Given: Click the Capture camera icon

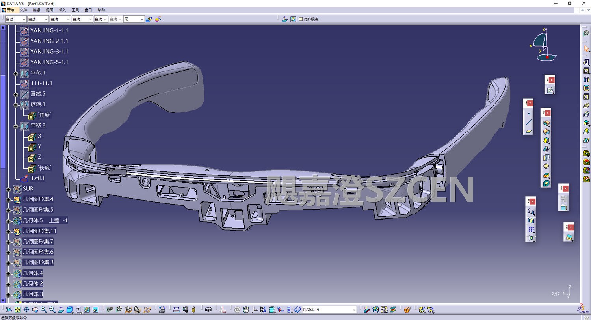Looking at the screenshot, I should 208,310.
